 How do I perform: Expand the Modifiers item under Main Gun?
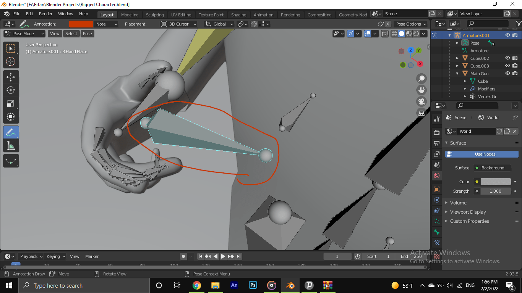click(x=465, y=89)
